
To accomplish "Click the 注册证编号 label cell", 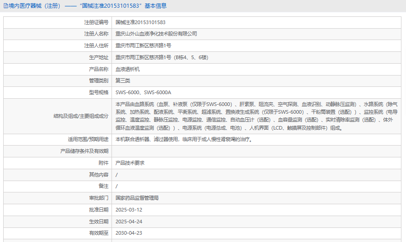I will (96, 22).
